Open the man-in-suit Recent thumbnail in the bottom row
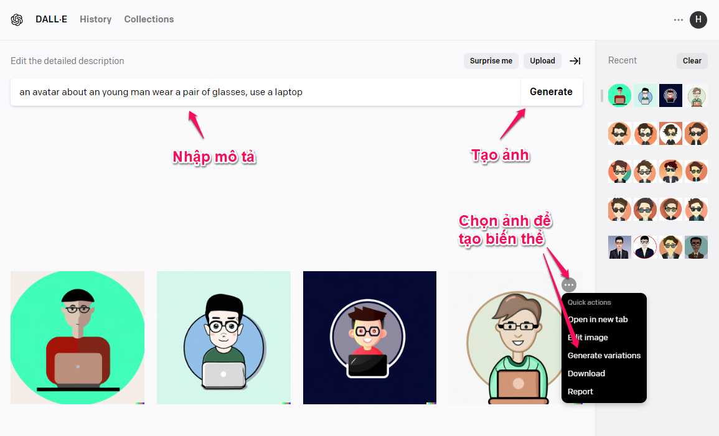Screen dimensions: 719x436 point(619,248)
